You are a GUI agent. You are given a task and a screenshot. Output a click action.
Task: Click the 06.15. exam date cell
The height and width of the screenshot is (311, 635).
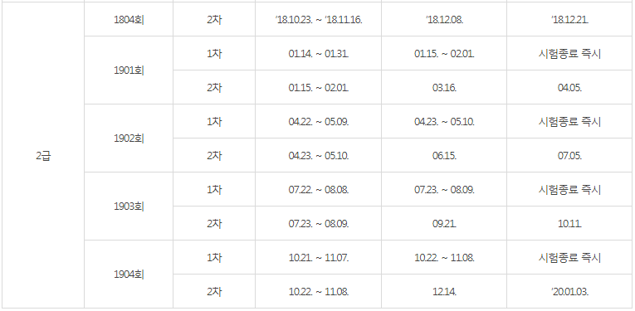[444, 156]
